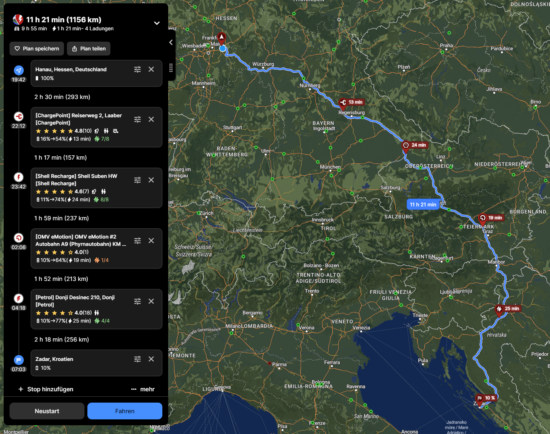Click the 4/4 available stalls indicator
Screen dimensions: 550x434
[102, 321]
